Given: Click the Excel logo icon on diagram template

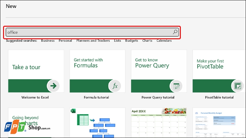Looking at the screenshot, I should coord(73,111).
